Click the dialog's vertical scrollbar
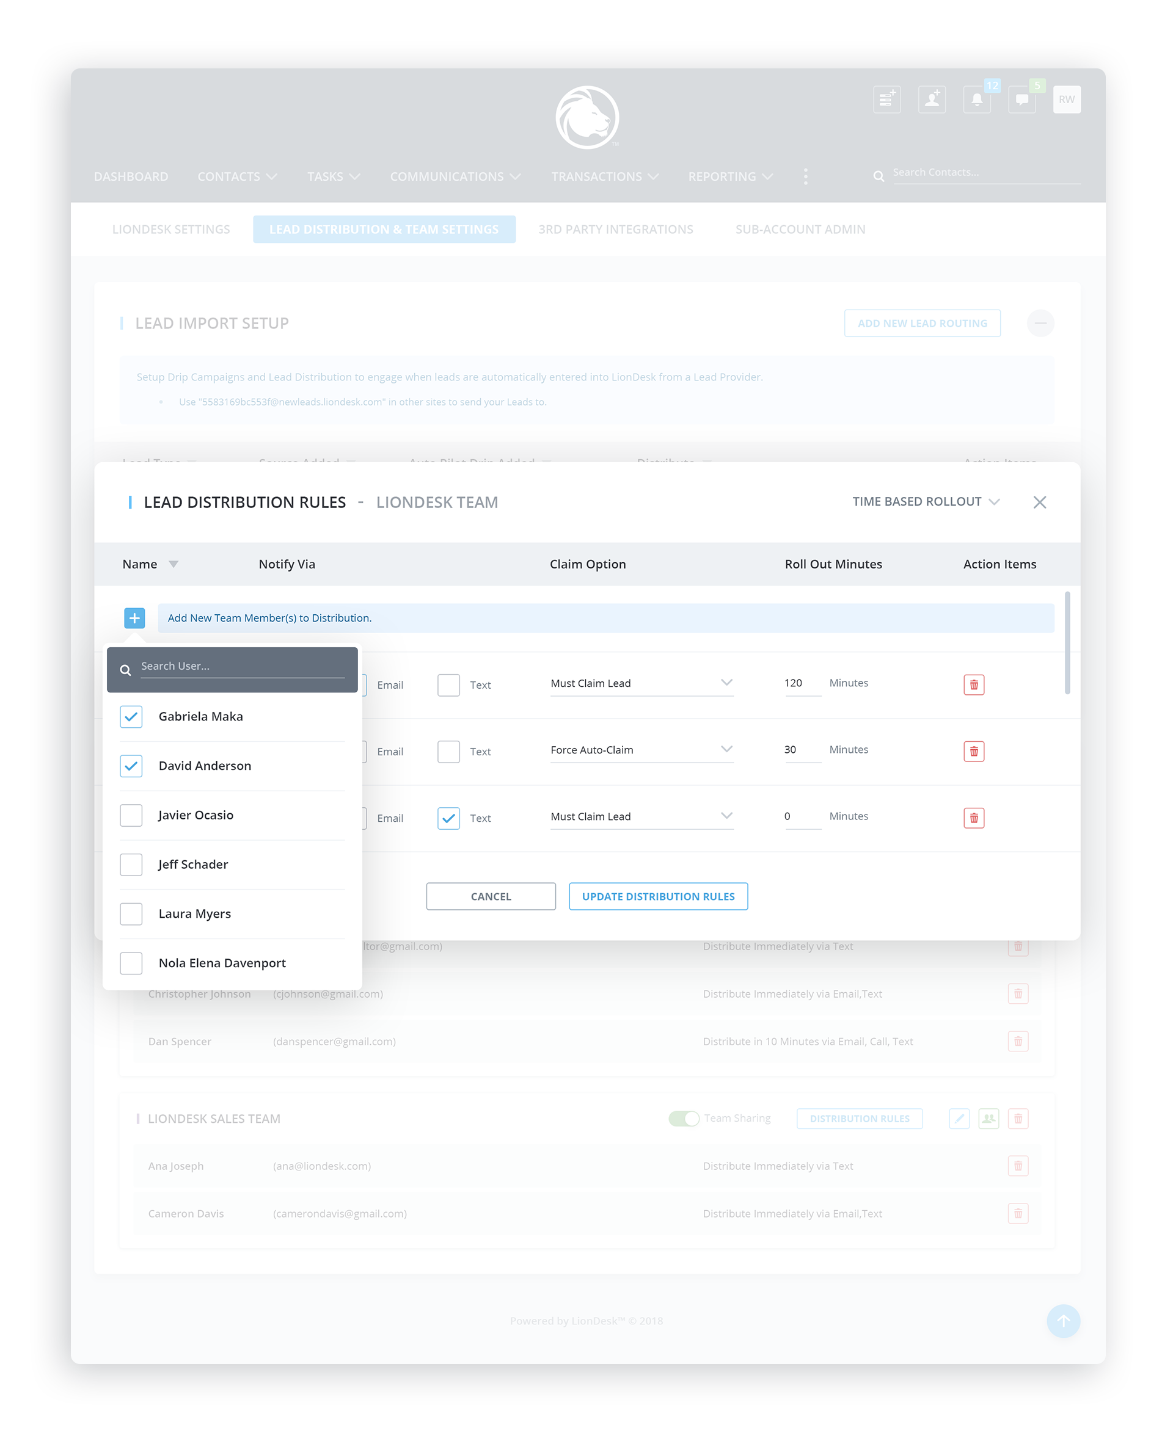This screenshot has height=1430, width=1173. (1067, 643)
